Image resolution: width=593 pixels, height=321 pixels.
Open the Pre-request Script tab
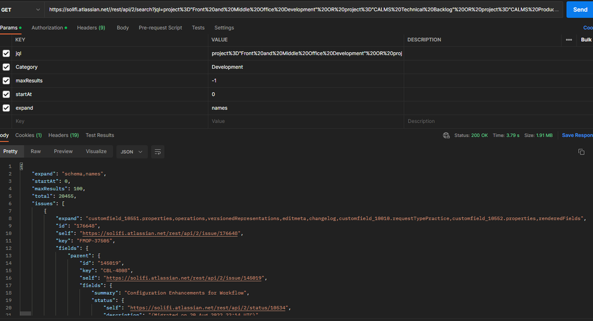click(x=160, y=27)
